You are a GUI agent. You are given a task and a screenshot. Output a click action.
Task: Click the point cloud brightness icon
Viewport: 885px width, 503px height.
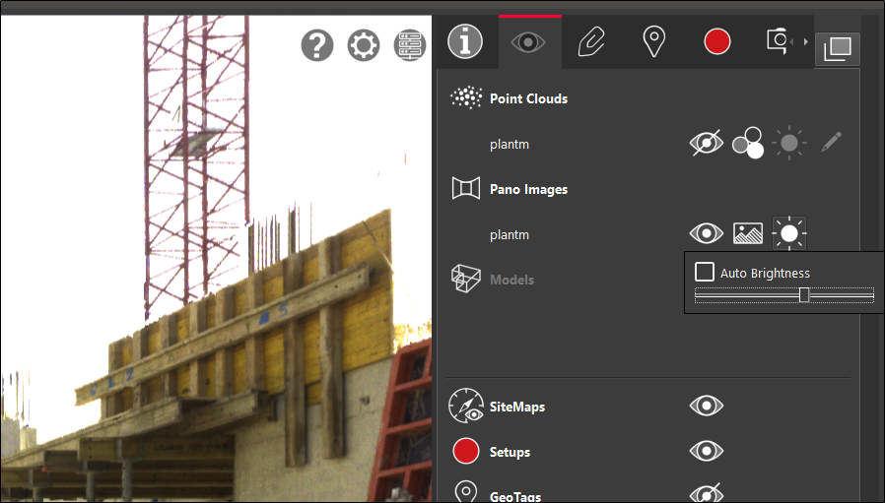pyautogui.click(x=789, y=144)
